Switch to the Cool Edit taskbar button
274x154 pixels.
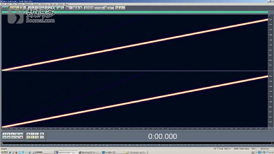(66, 152)
